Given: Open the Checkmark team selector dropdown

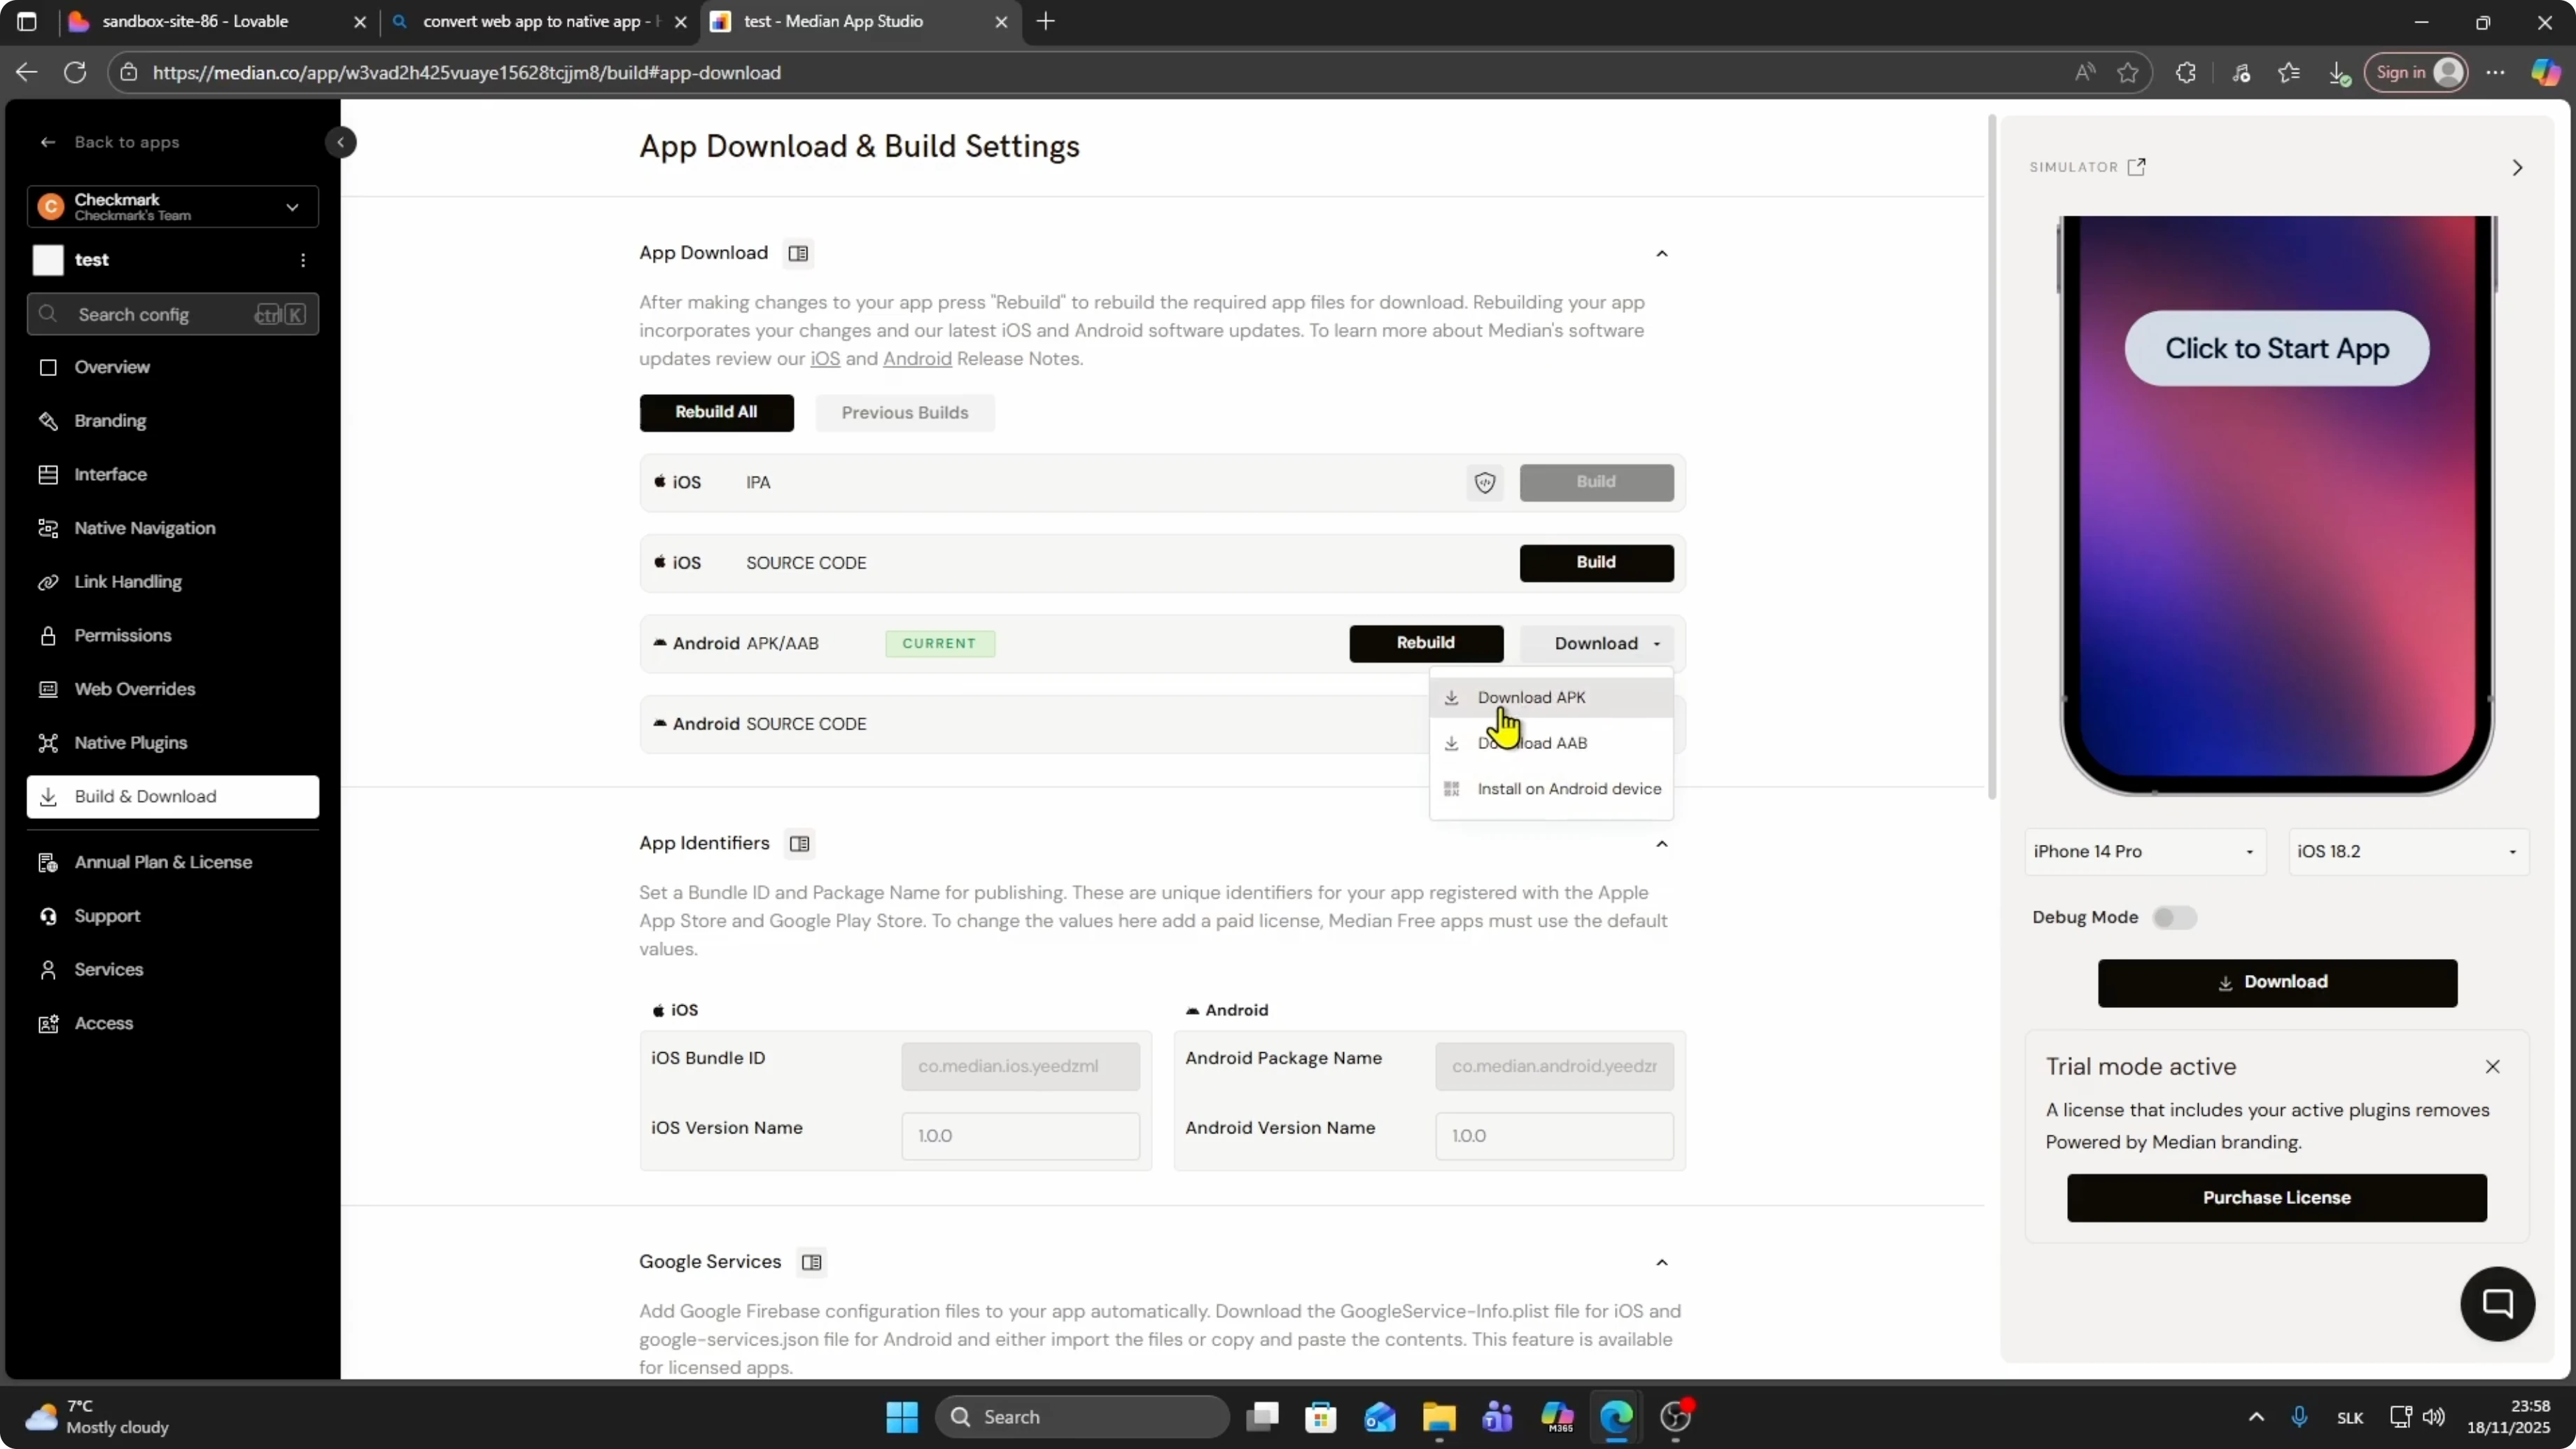Looking at the screenshot, I should (x=173, y=207).
